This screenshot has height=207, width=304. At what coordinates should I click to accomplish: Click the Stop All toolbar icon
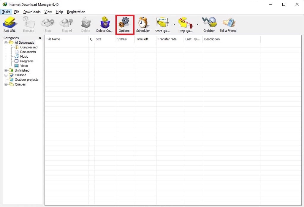pos(67,23)
